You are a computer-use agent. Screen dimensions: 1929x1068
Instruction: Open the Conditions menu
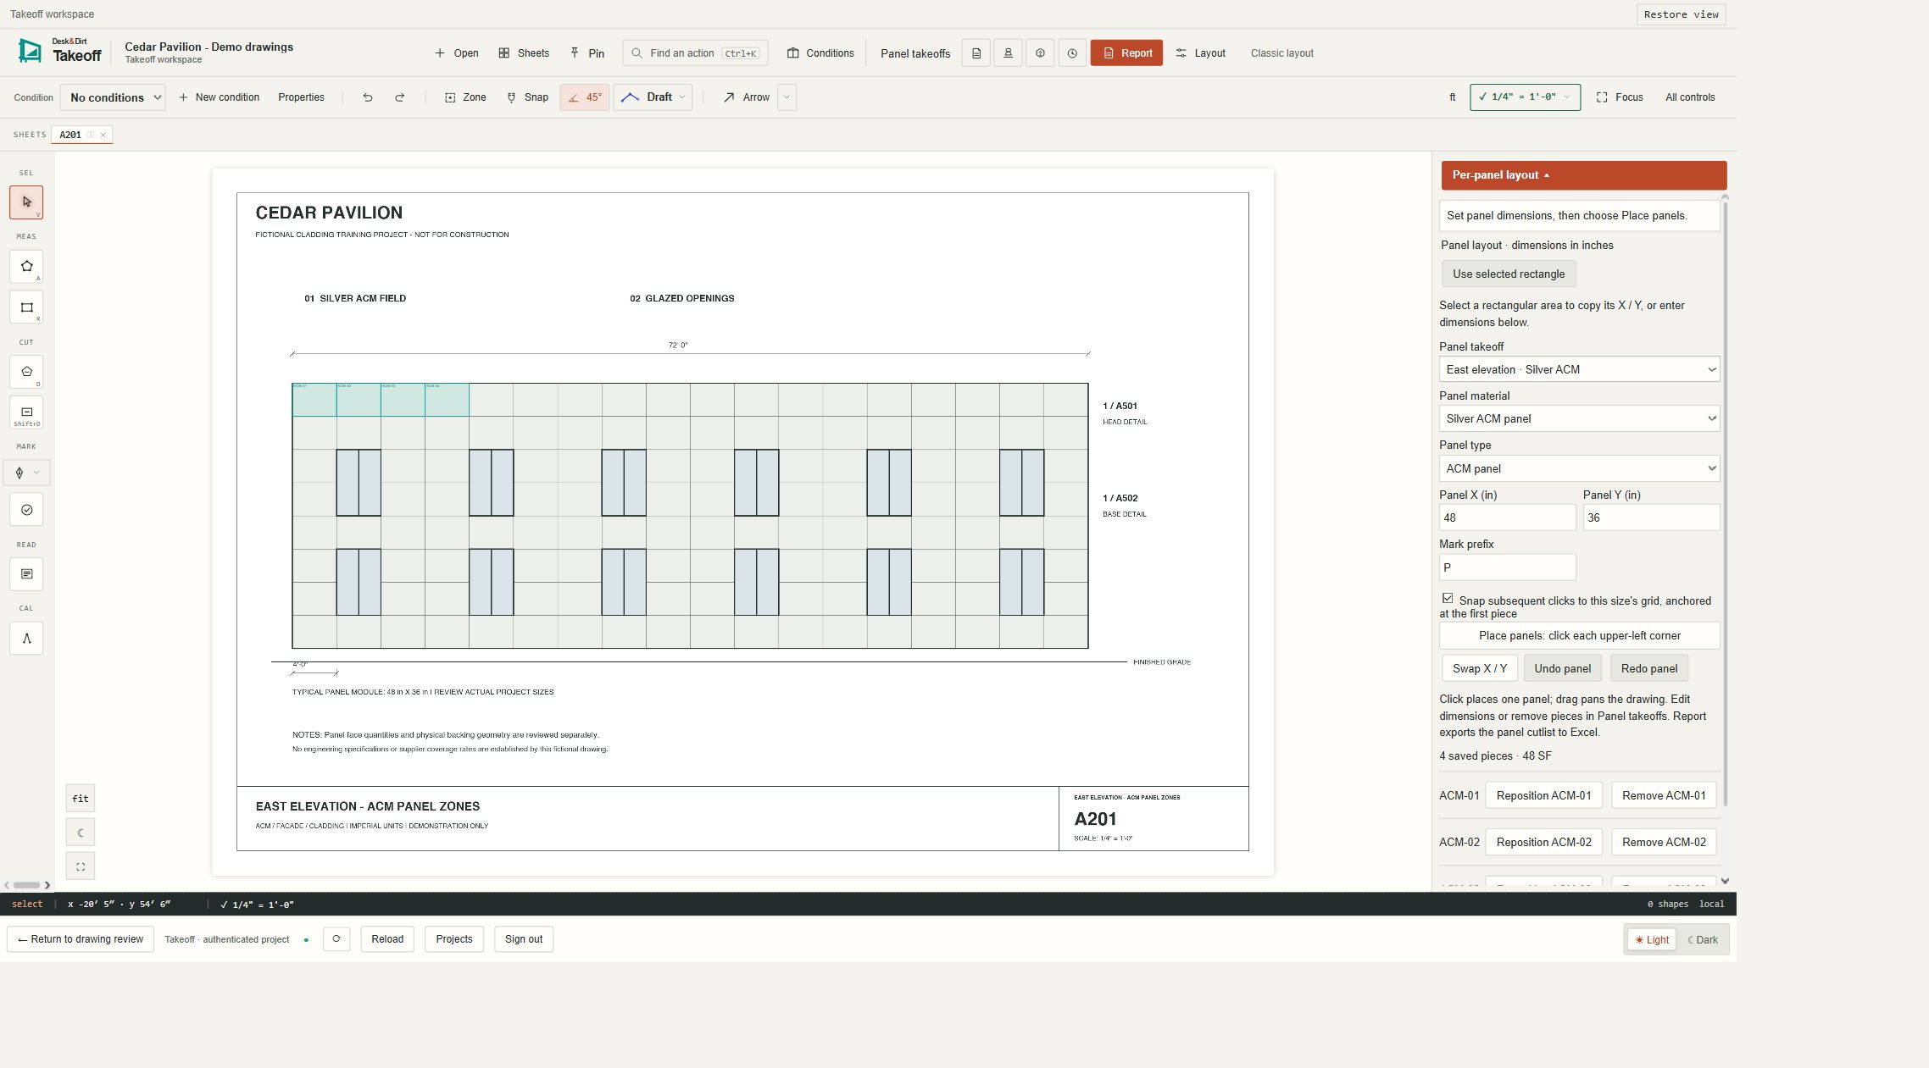(x=820, y=53)
